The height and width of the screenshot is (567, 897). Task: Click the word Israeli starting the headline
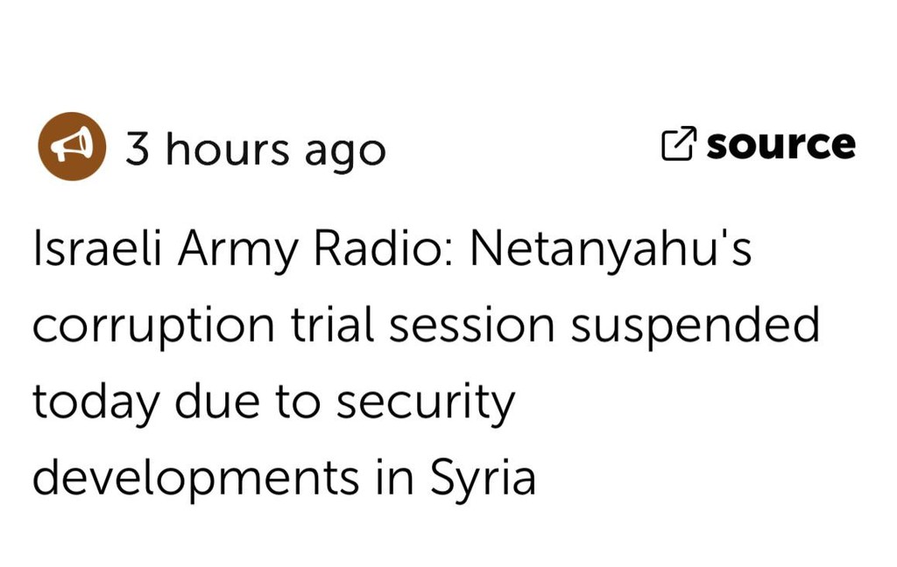[98, 248]
